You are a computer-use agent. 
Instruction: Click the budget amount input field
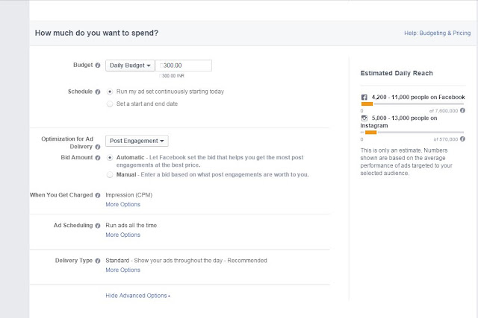(185, 66)
